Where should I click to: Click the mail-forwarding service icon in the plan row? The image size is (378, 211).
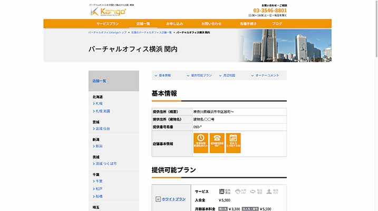click(x=240, y=191)
